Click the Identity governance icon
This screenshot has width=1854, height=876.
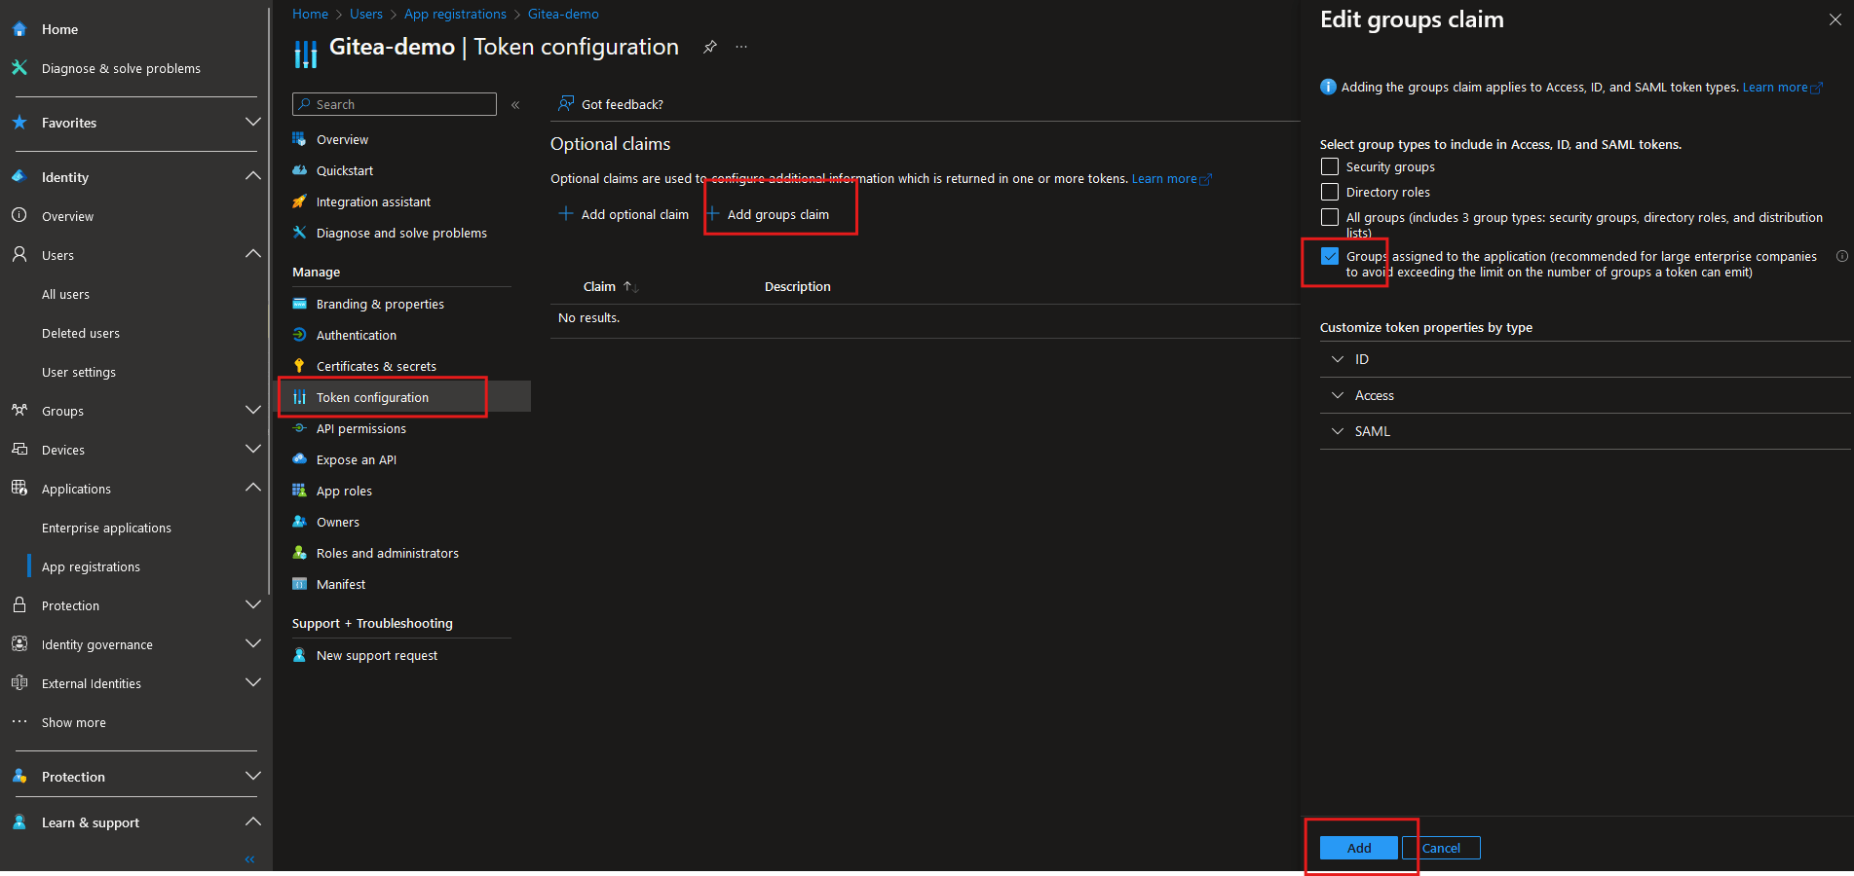click(19, 644)
